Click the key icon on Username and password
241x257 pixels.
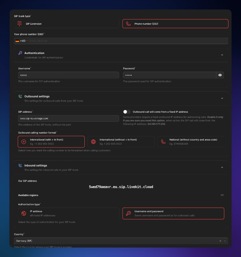tap(128, 214)
